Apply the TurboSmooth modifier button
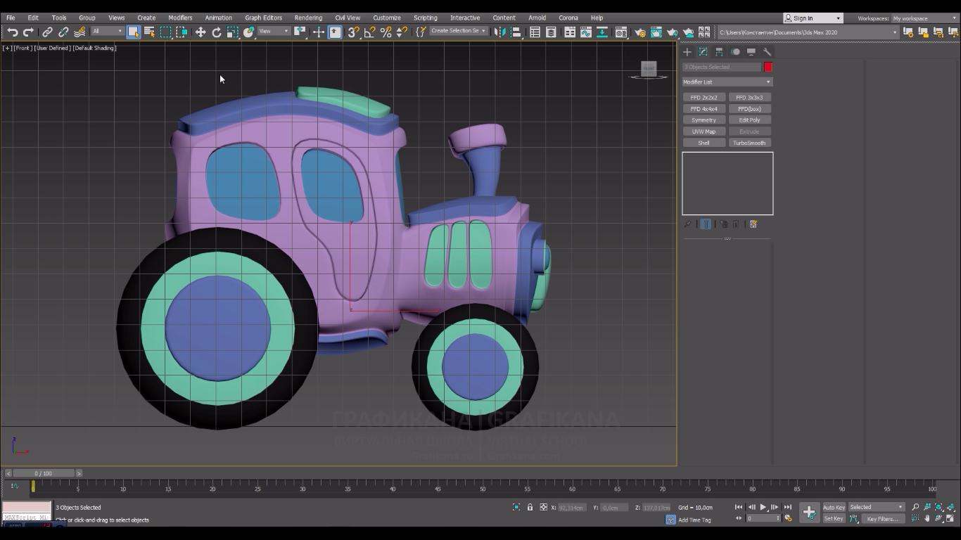961x540 pixels. point(749,143)
